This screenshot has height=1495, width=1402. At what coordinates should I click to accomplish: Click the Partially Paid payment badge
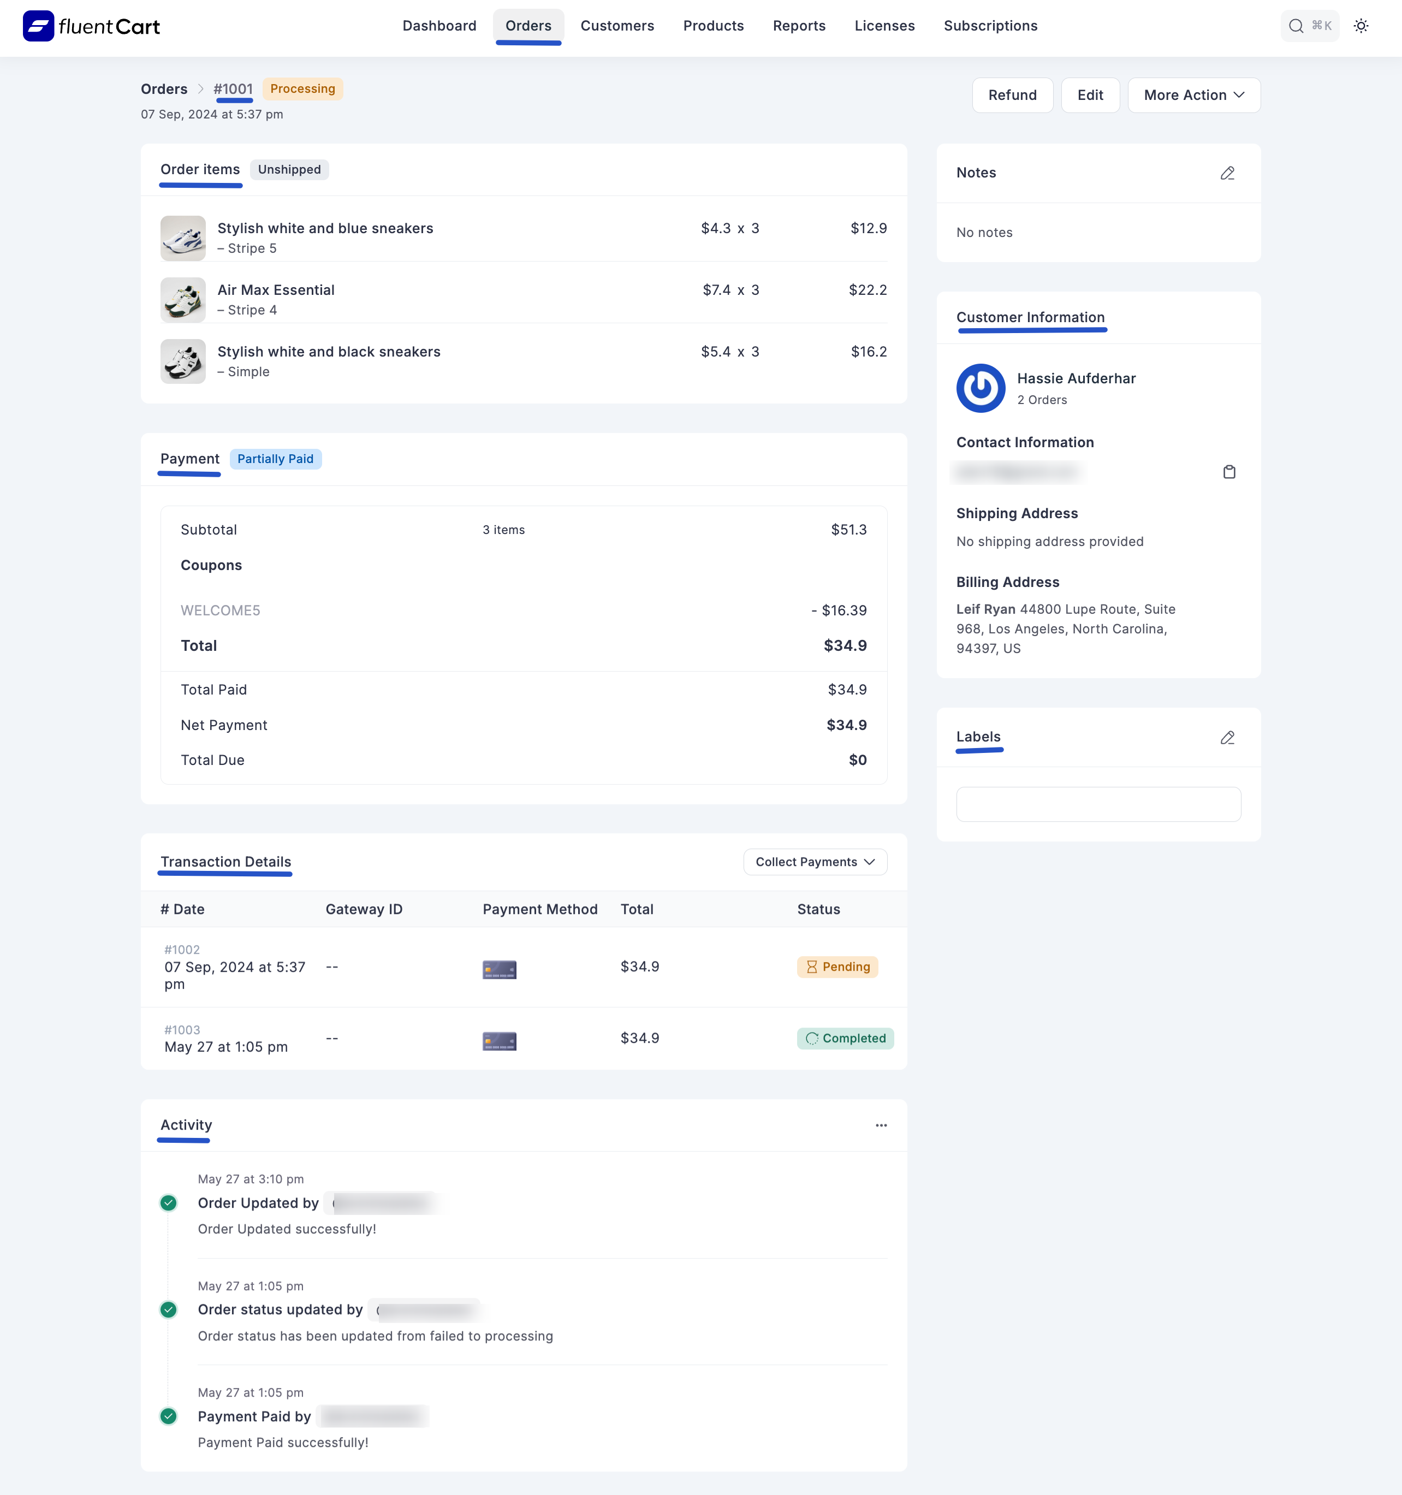(275, 459)
